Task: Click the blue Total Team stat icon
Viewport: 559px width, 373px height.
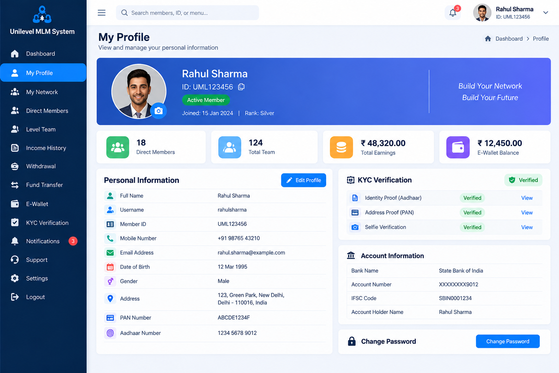Action: tap(230, 147)
